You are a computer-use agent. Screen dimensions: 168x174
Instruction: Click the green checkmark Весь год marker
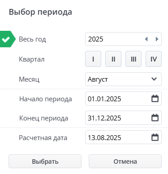[x=7, y=39]
